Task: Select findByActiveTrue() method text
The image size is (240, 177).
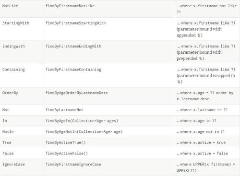Action: [x=65, y=142]
